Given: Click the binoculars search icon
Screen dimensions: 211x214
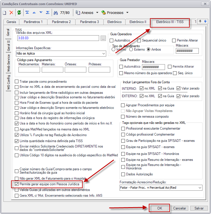Looking at the screenshot, I should pos(55,13).
